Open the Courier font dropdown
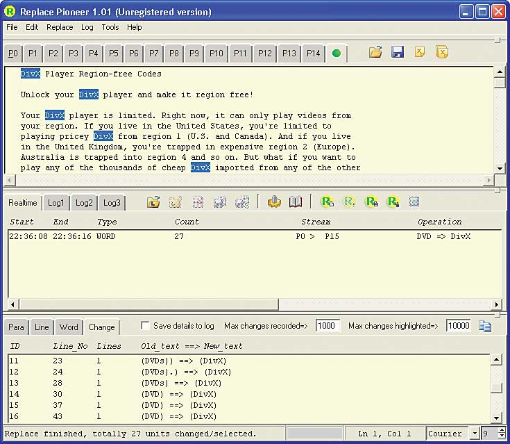 tap(475, 434)
